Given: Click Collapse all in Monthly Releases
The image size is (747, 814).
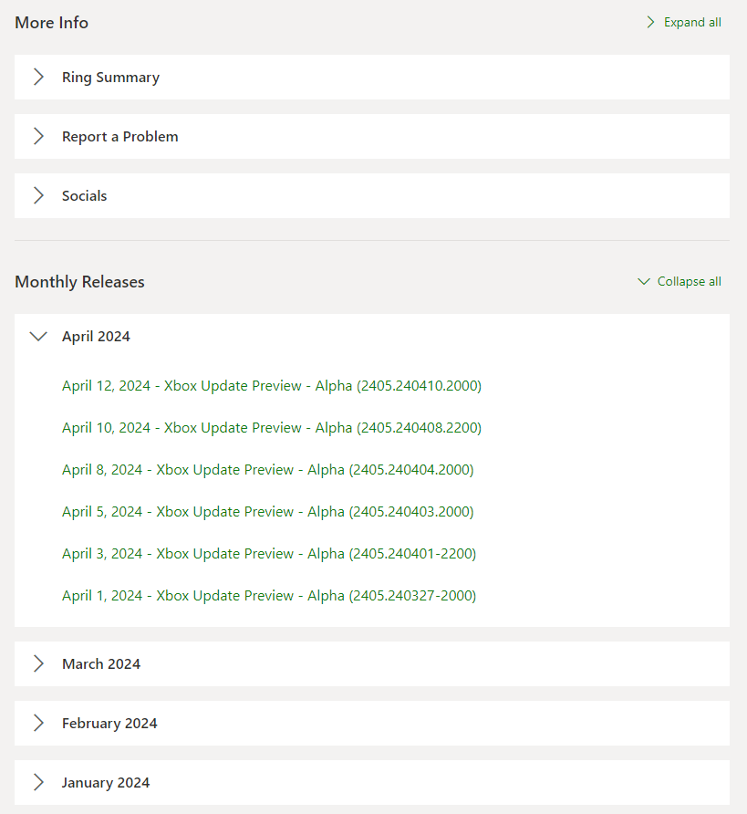Looking at the screenshot, I should point(680,282).
